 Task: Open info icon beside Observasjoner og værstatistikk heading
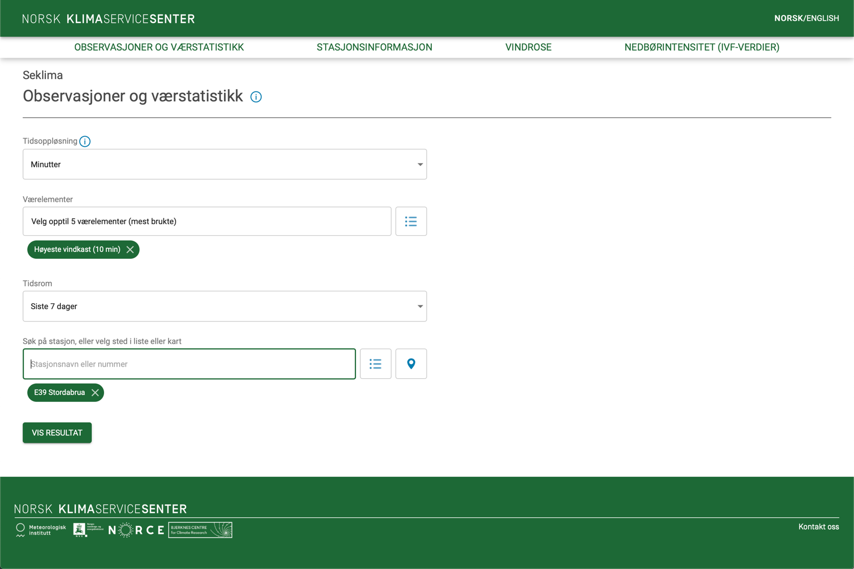click(256, 97)
